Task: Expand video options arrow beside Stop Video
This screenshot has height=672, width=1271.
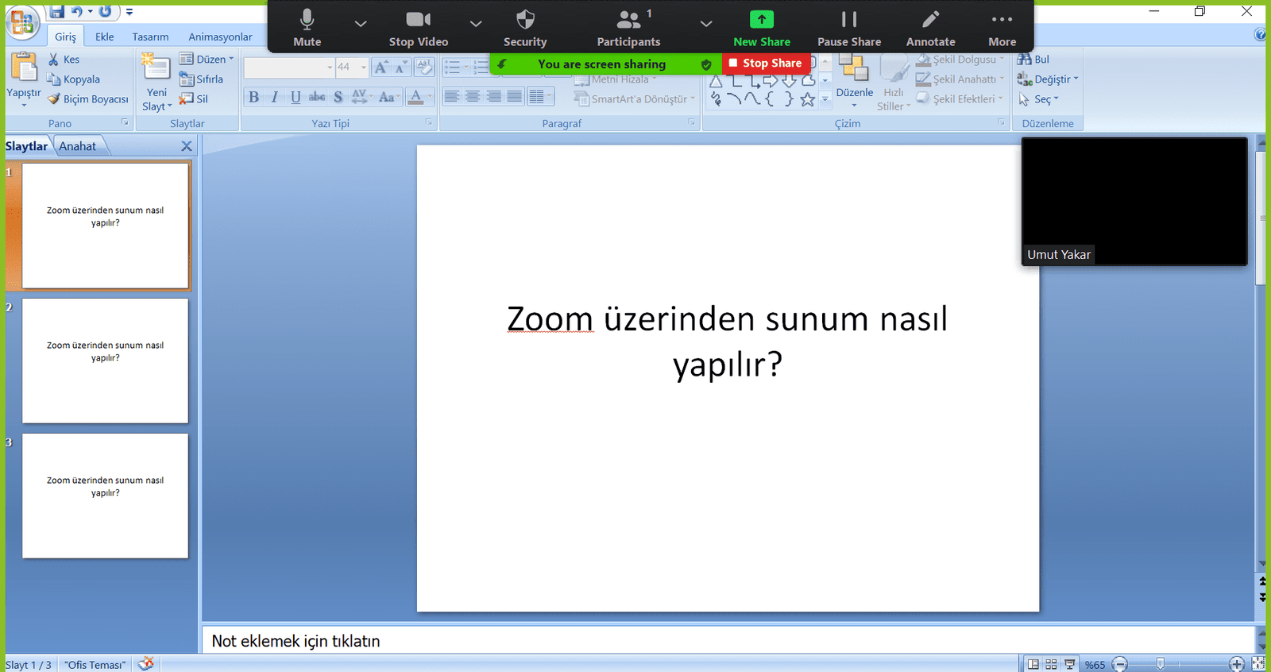Action: pos(476,24)
